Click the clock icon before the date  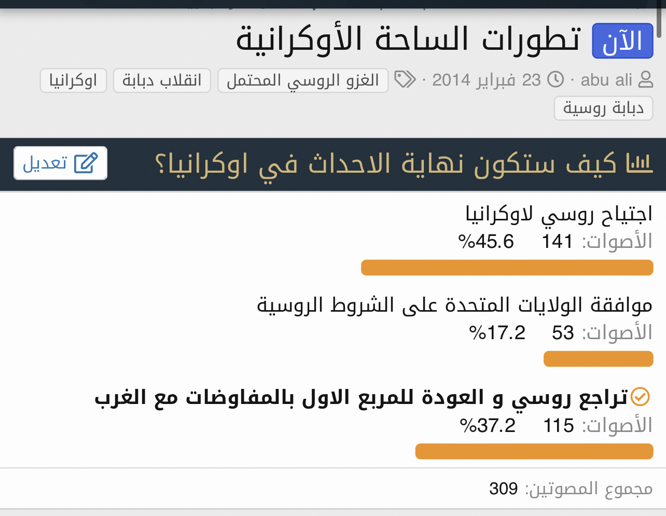pyautogui.click(x=556, y=80)
